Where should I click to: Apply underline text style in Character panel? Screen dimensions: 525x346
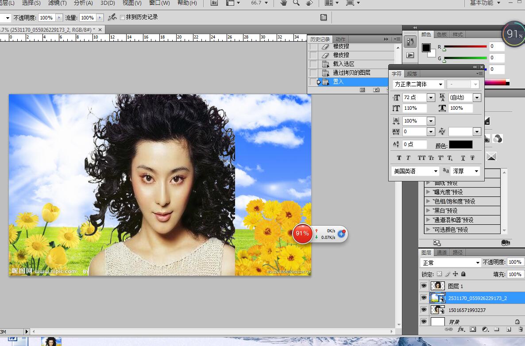point(463,158)
